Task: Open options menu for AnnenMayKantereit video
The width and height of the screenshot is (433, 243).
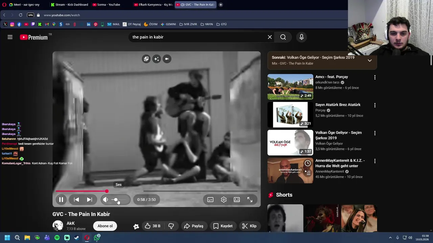Action: click(374, 161)
